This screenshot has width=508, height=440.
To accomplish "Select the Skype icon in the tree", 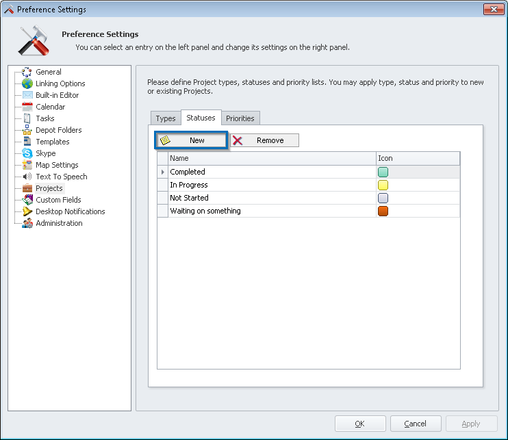I will pos(27,153).
